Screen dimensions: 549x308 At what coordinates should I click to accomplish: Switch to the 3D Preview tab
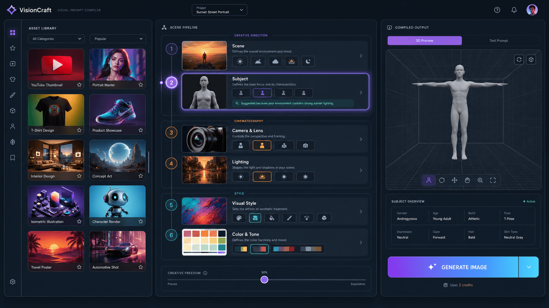coord(424,41)
